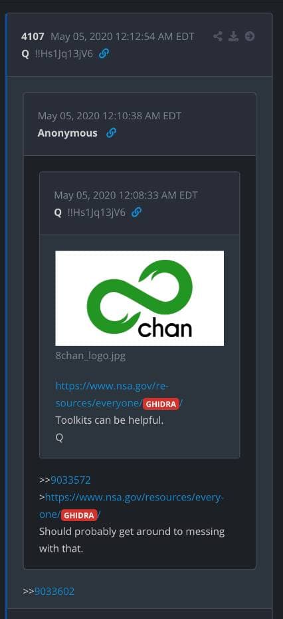The width and height of the screenshot is (283, 619).
Task: Click red GHIDRA badge in the nested Q post
Action: [161, 404]
